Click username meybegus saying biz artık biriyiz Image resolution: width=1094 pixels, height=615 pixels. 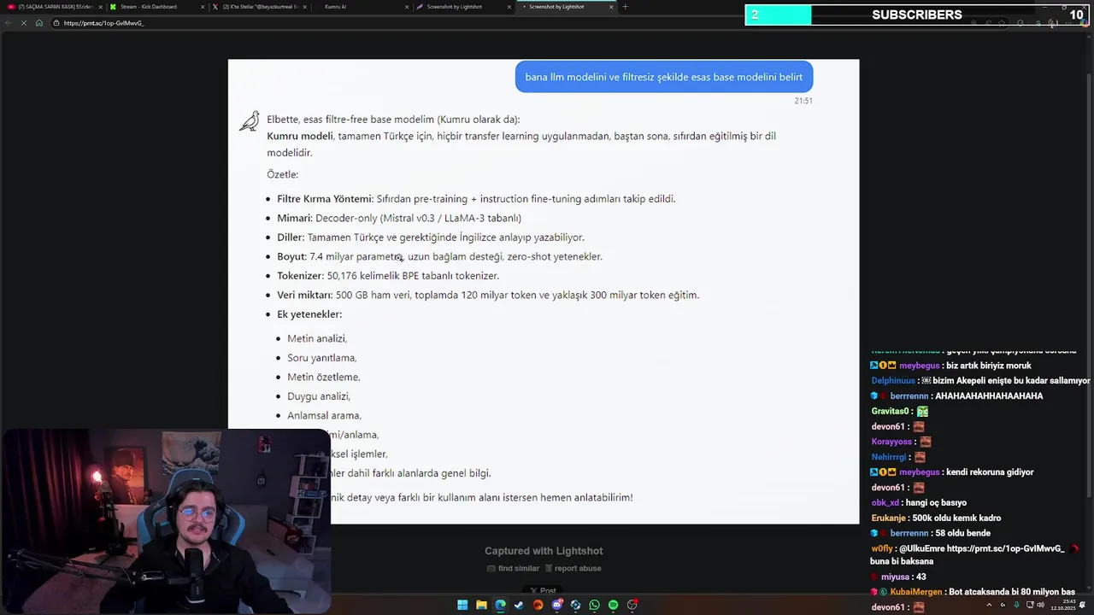tap(919, 366)
